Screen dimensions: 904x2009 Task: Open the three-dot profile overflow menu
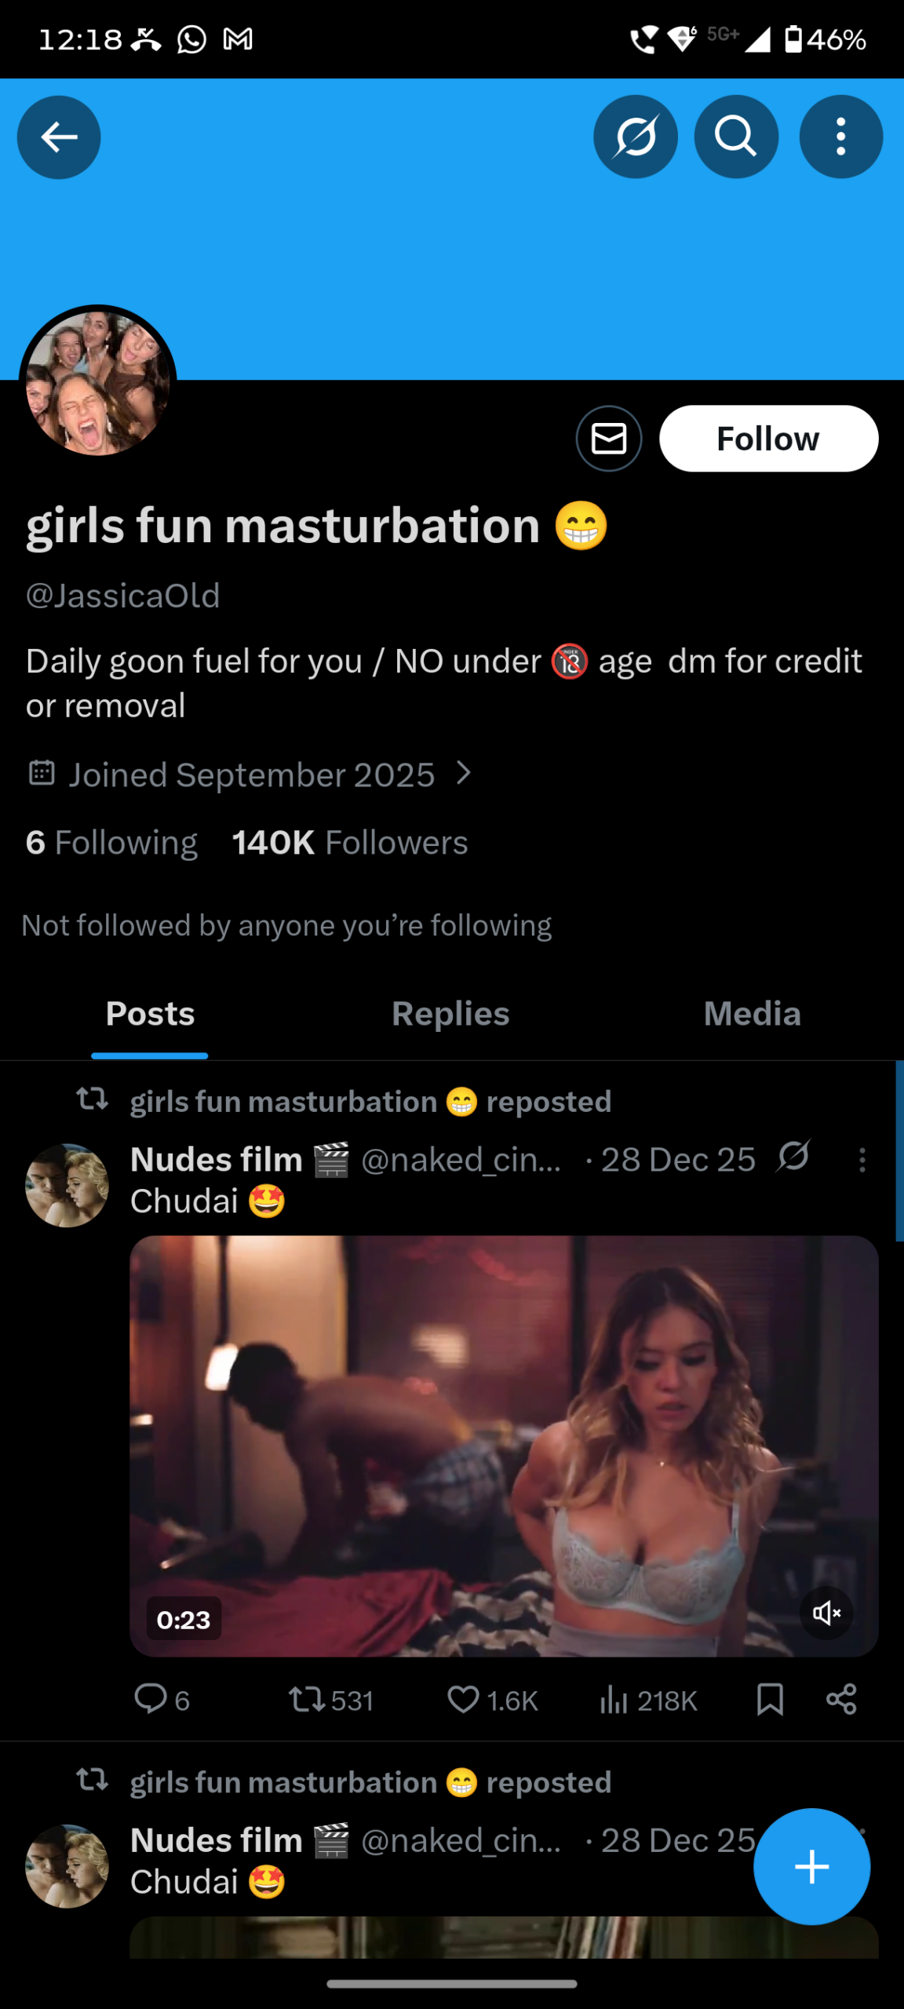[840, 137]
